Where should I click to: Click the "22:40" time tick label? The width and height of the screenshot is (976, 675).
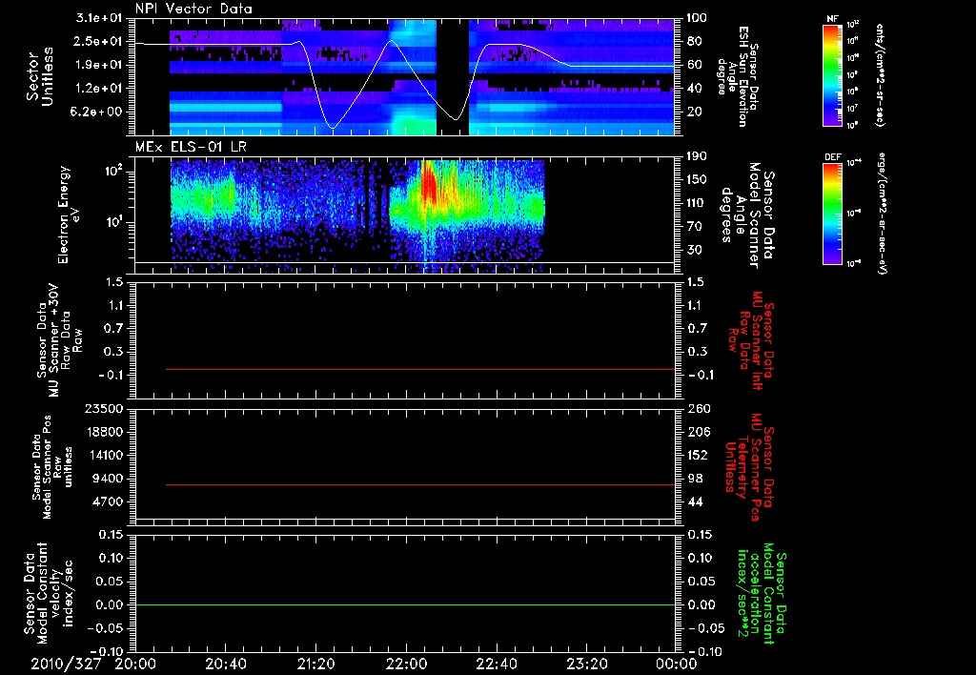[x=497, y=665]
